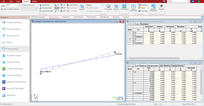Open Building Planner workflow
The width and height of the screenshot is (204, 106).
15,36
